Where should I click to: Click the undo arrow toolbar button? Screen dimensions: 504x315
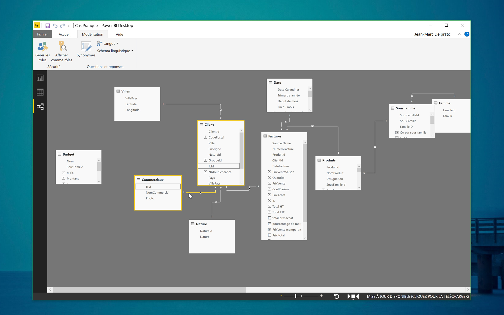[55, 25]
